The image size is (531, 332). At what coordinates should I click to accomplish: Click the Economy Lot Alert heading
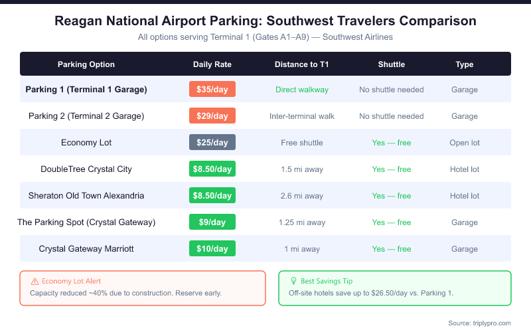coord(71,281)
